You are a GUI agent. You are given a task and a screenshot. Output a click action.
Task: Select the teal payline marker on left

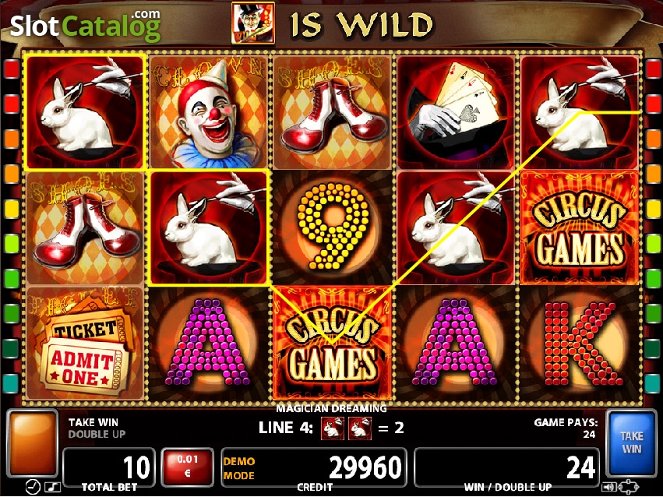12,384
